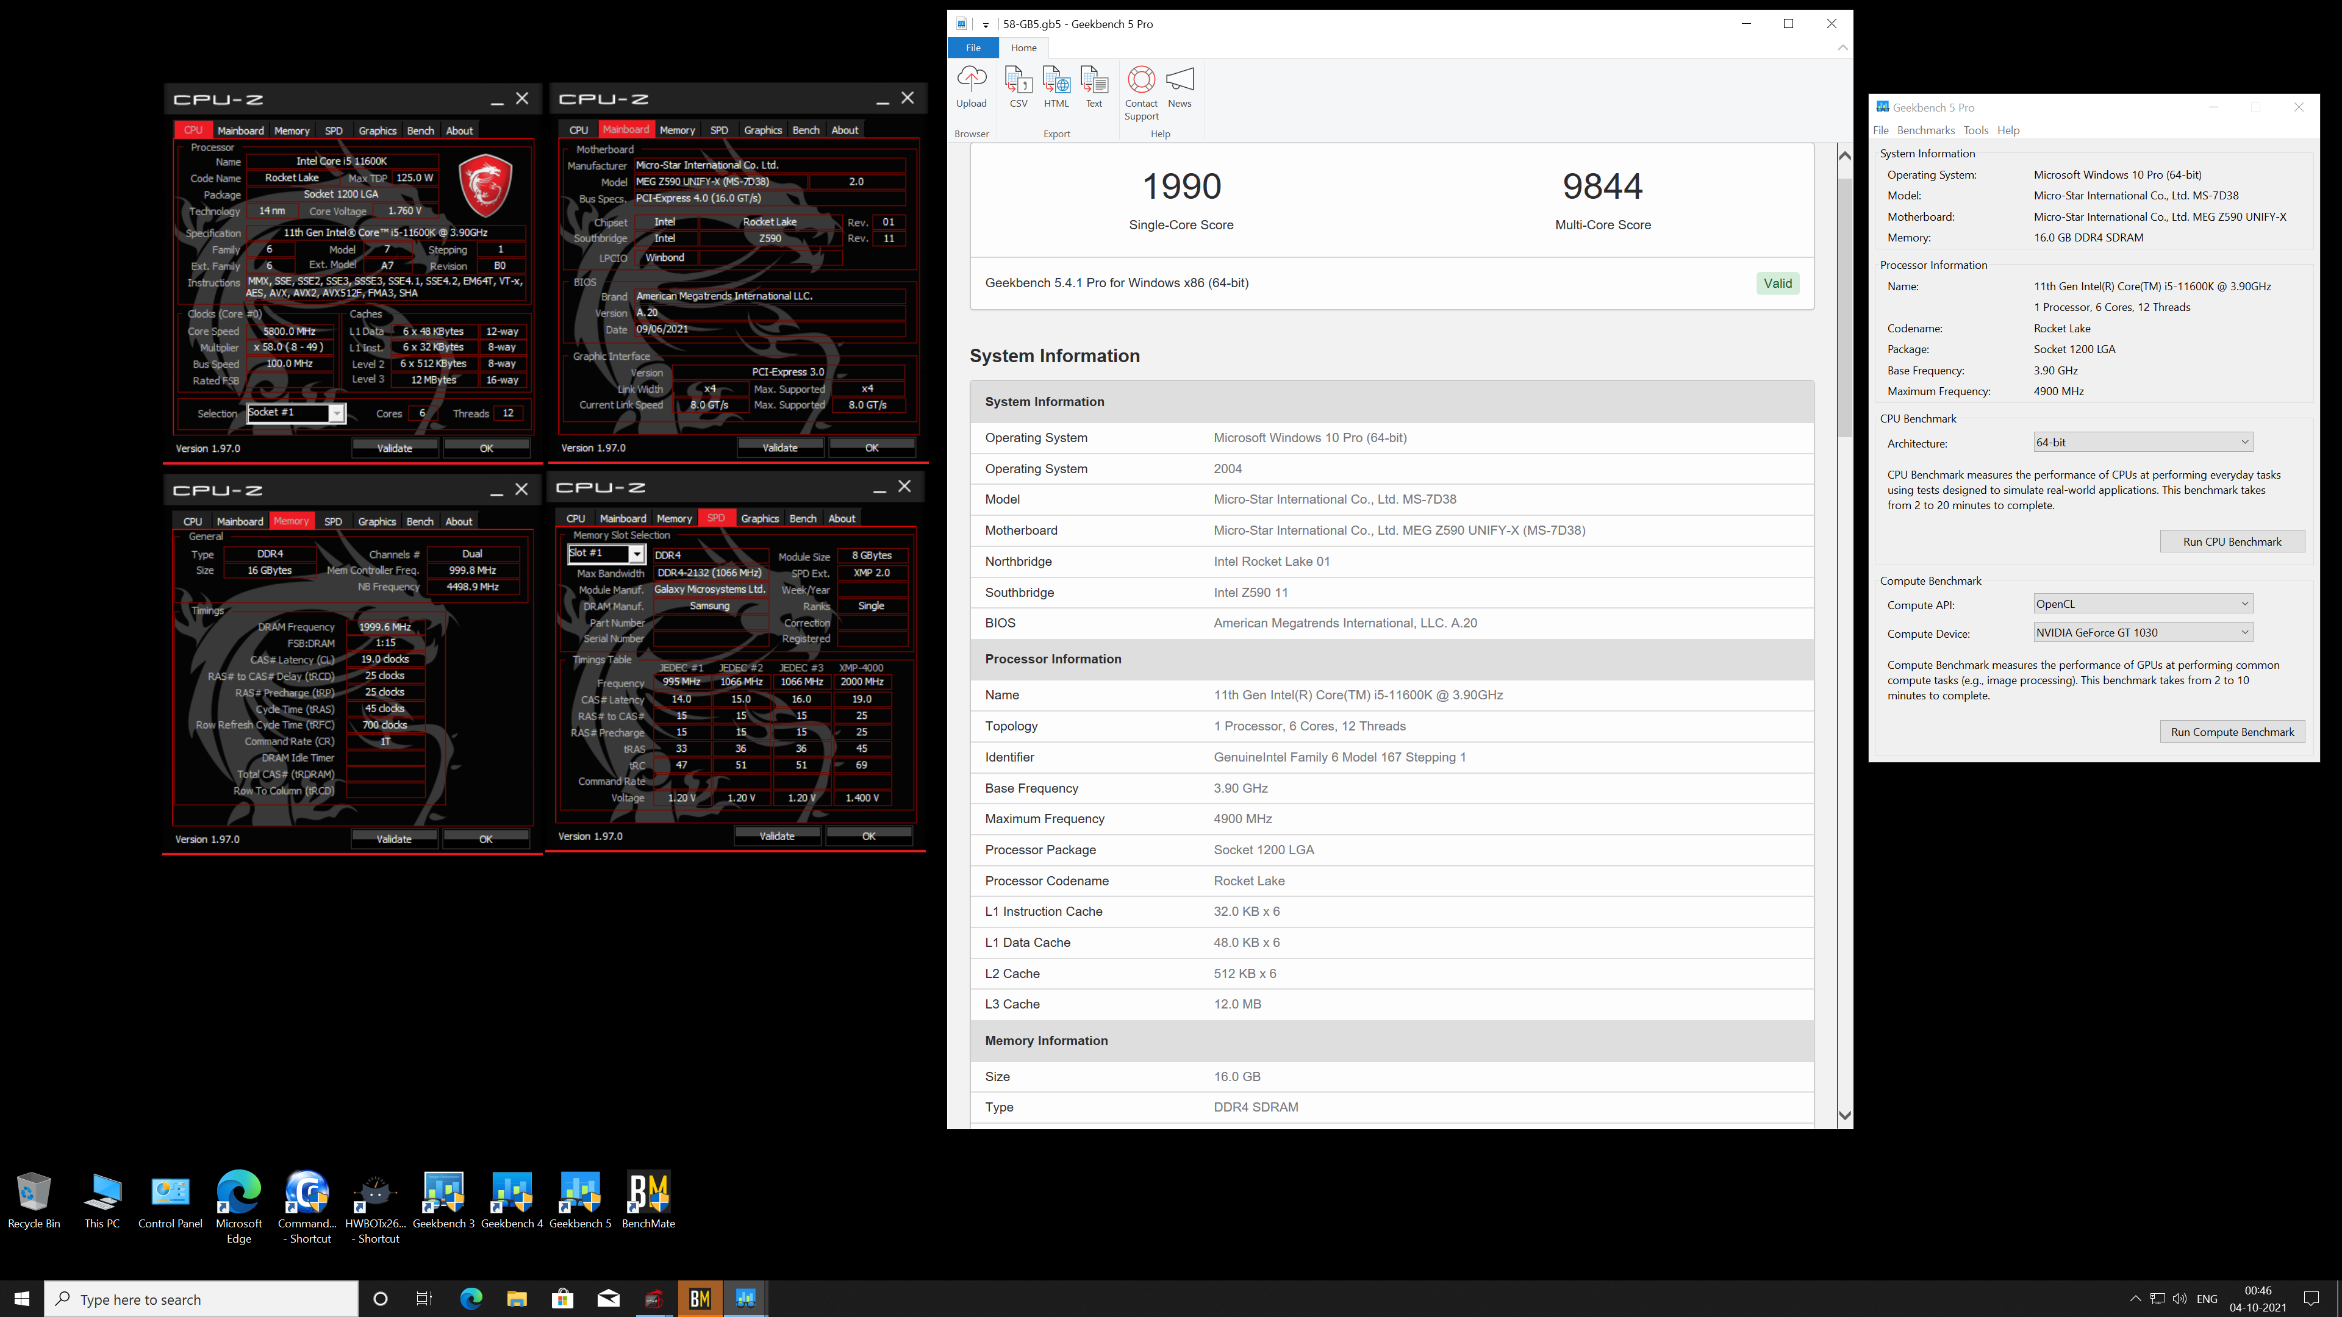
Task: Click Validate in the Memory CPU-Z window
Action: click(395, 839)
